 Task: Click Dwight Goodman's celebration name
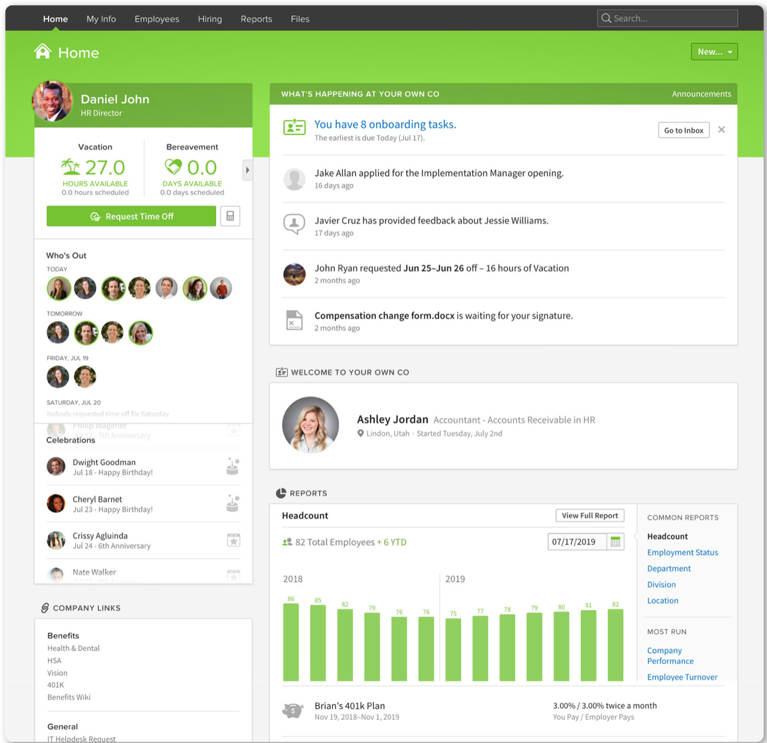coord(104,462)
